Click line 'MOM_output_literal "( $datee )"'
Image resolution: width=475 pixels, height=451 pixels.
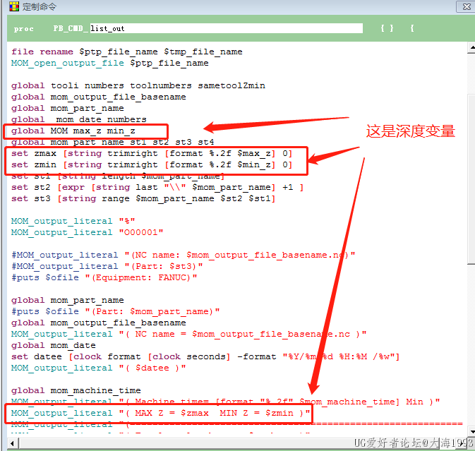(x=98, y=368)
